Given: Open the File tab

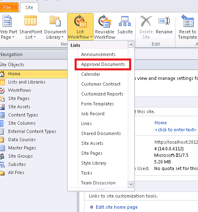Looking at the screenshot, I should tap(9, 7).
